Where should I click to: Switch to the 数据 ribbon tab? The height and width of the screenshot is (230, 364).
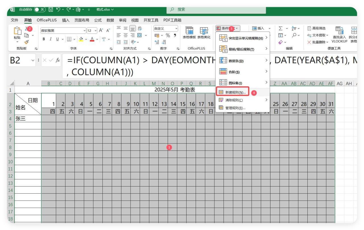point(110,20)
